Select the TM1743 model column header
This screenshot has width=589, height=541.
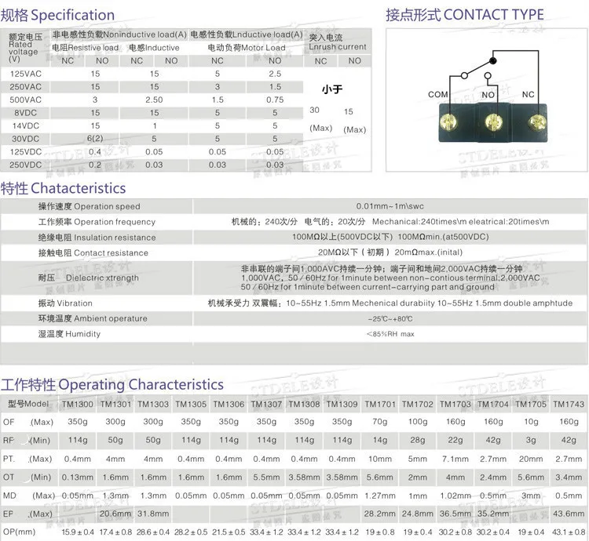[x=569, y=404]
